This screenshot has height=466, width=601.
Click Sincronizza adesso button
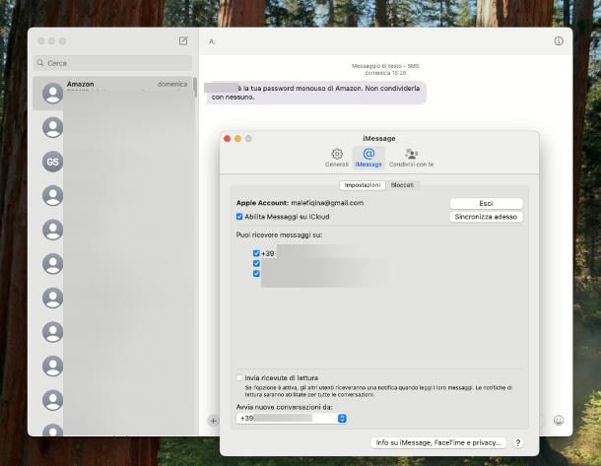(486, 217)
